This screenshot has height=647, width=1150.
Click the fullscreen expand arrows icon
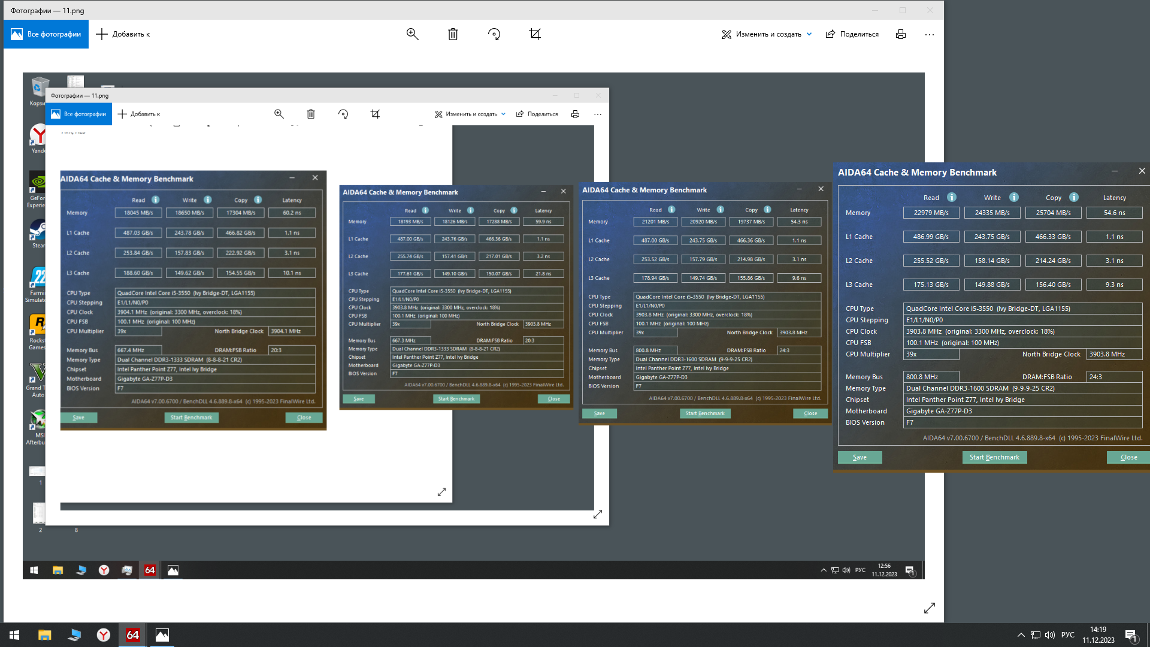(x=929, y=608)
